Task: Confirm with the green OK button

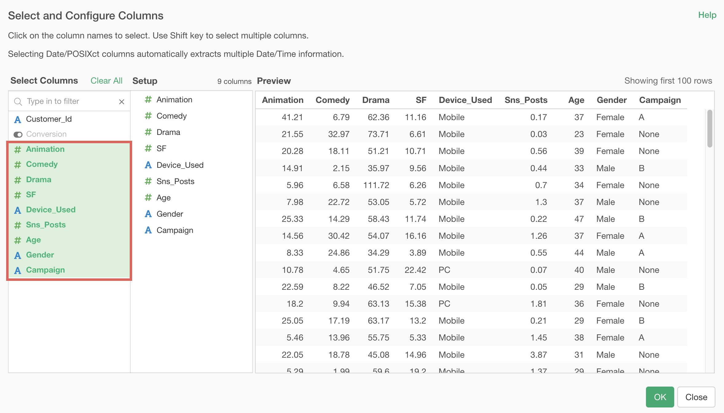Action: [660, 397]
